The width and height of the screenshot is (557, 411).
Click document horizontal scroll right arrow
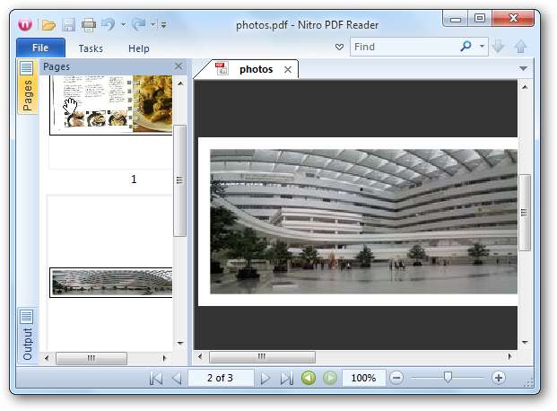click(x=510, y=356)
